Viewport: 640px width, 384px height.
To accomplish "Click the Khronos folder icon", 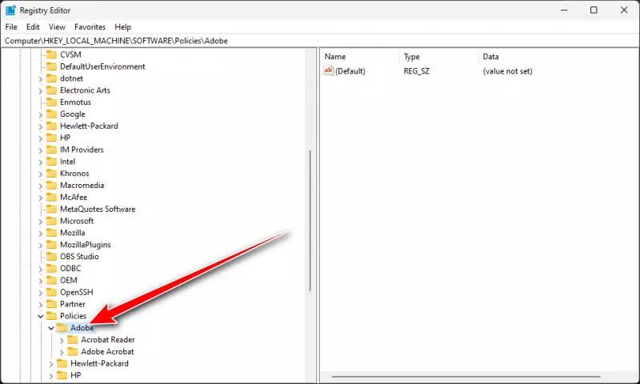I will 51,174.
